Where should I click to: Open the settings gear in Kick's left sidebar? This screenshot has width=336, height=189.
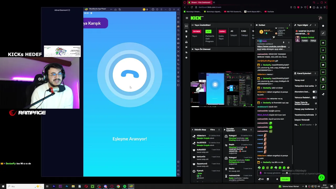[x=186, y=57]
